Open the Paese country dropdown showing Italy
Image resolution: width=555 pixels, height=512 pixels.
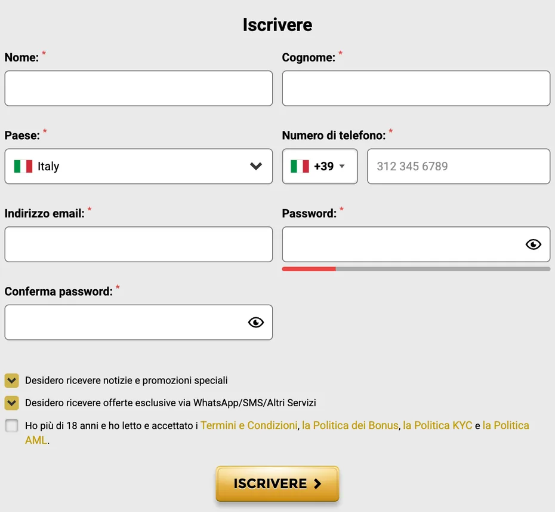(x=138, y=166)
